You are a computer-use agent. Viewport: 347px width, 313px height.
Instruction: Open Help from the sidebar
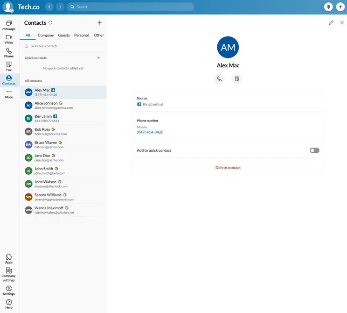click(x=9, y=304)
